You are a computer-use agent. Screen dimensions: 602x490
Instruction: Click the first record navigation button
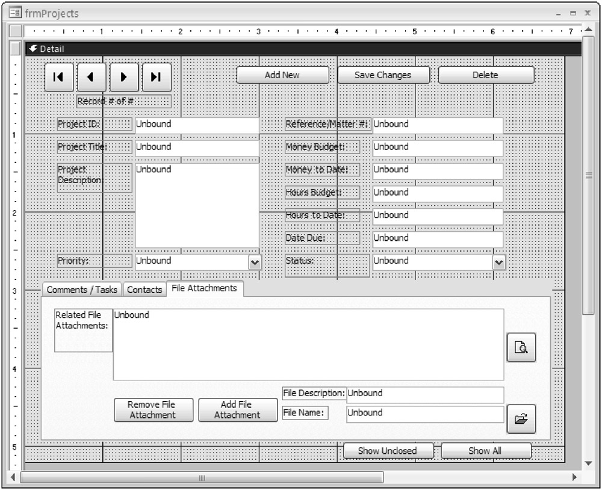tap(59, 77)
